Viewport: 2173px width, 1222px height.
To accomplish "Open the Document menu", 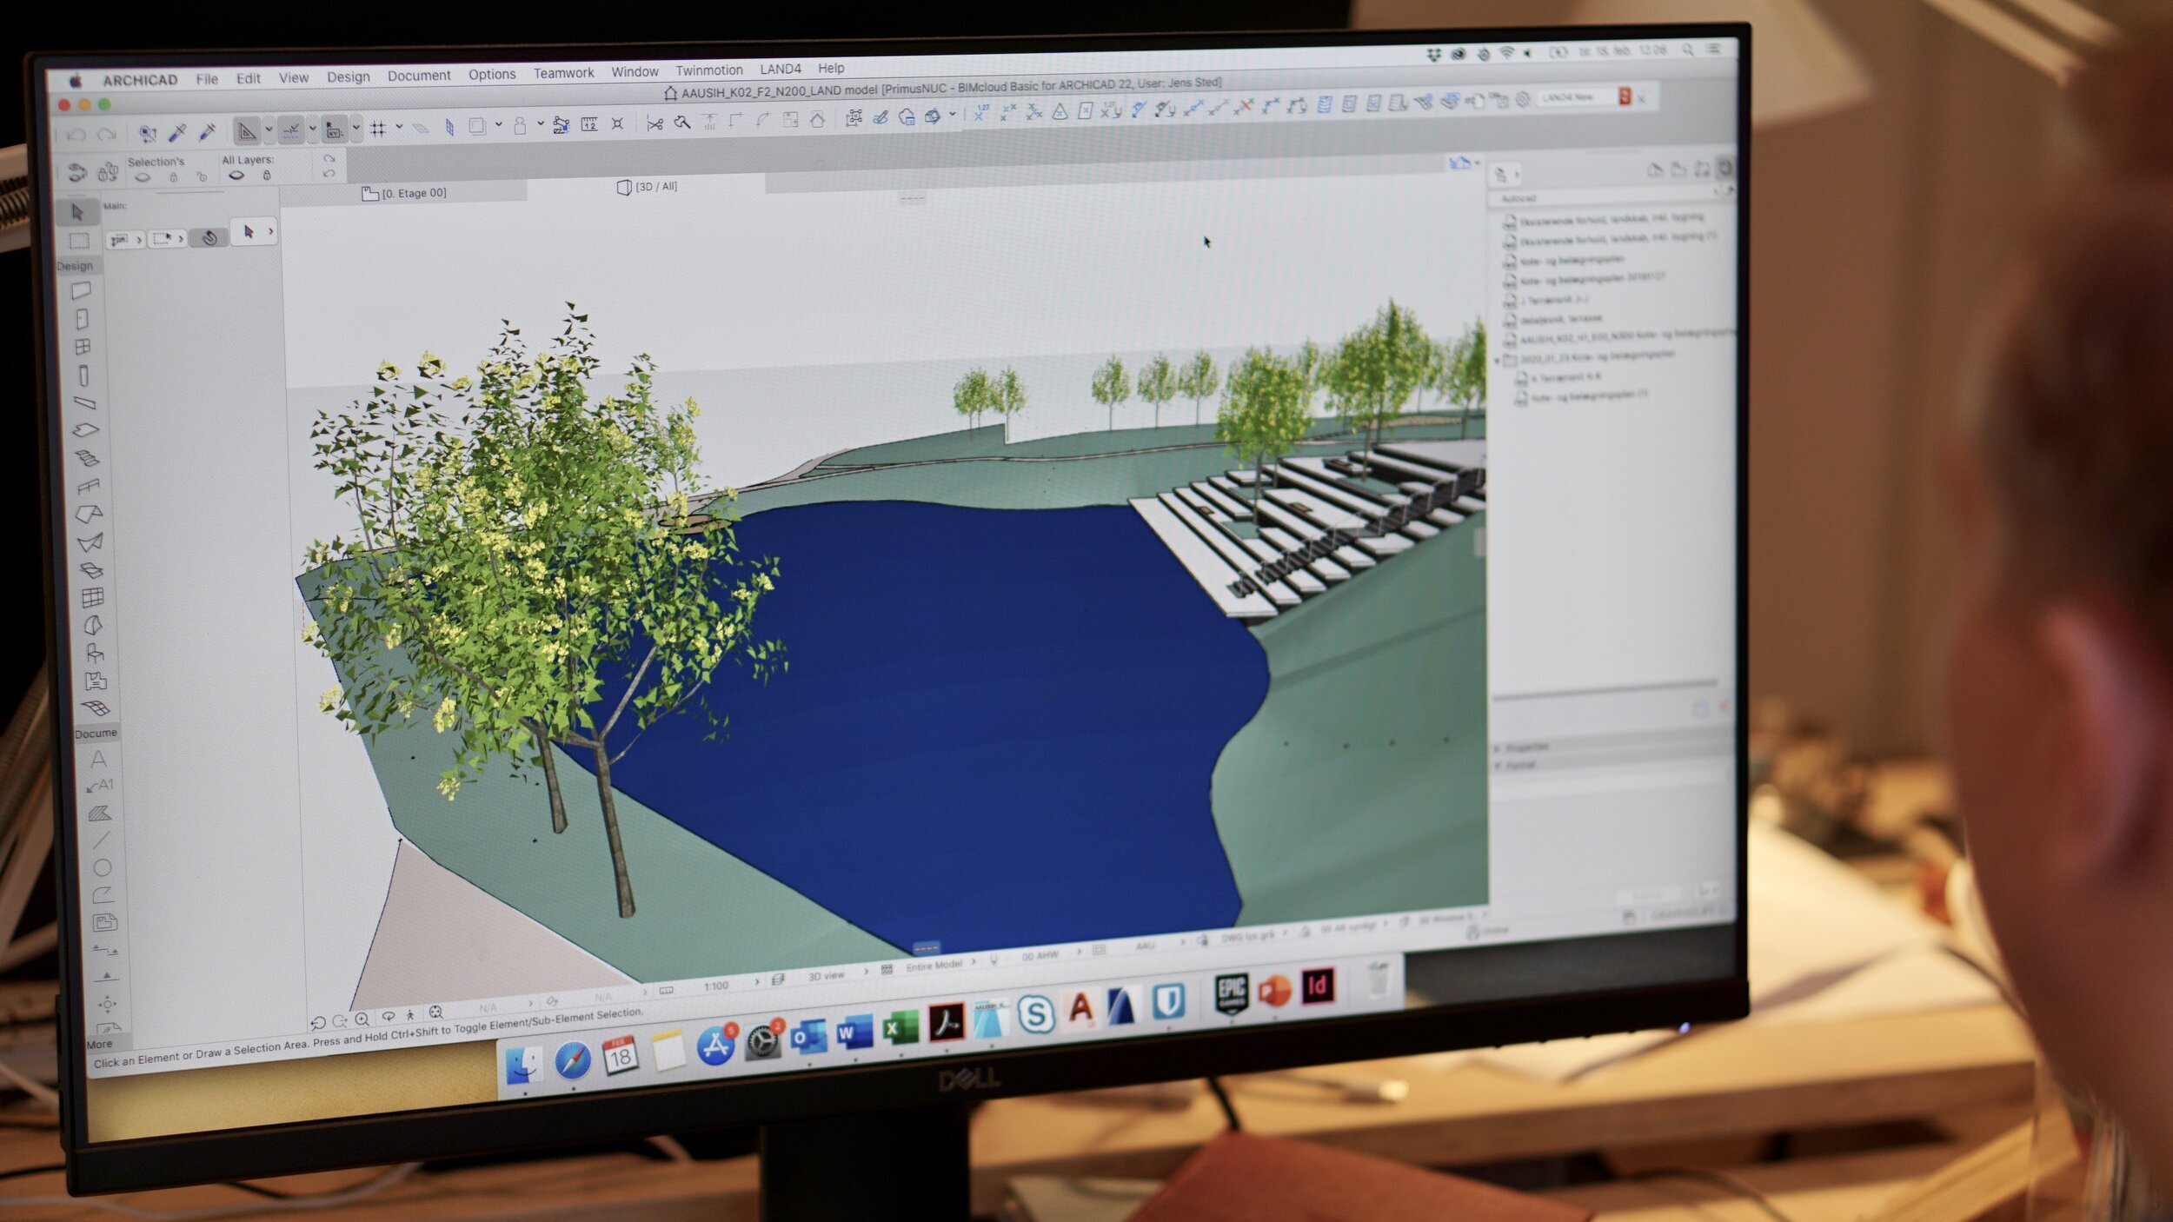I will pos(419,76).
